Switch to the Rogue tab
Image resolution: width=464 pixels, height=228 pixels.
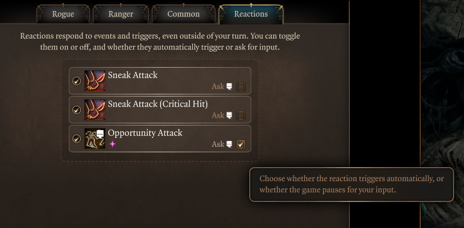pyautogui.click(x=63, y=14)
